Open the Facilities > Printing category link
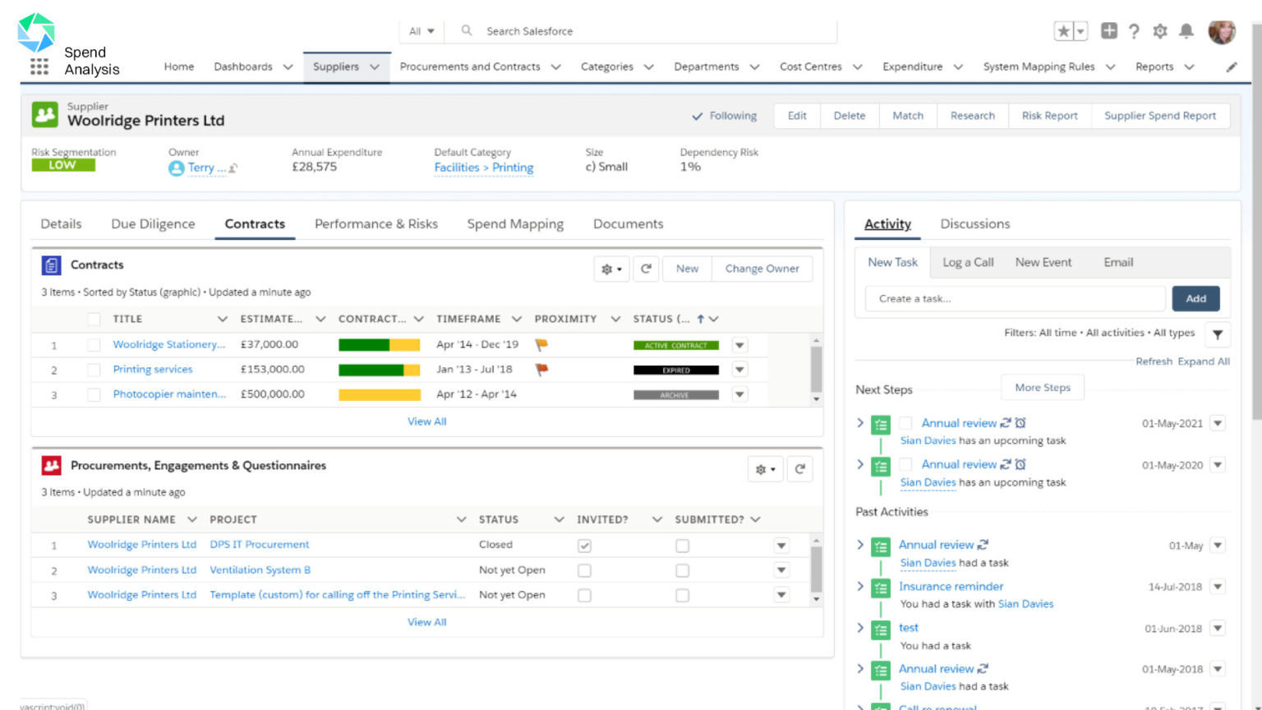Screen dimensions: 1262x710 click(483, 167)
